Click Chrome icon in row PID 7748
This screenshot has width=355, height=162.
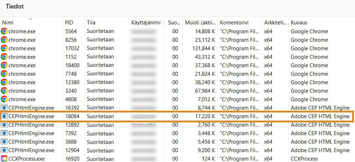coord(4,74)
